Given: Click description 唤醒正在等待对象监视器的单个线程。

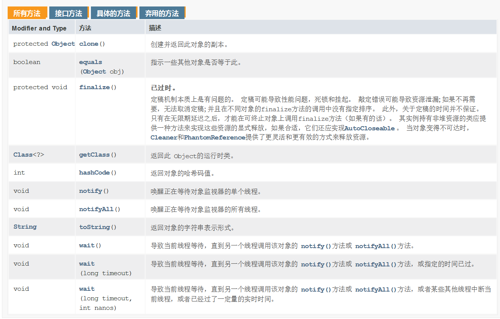Looking at the screenshot, I should [206, 192].
